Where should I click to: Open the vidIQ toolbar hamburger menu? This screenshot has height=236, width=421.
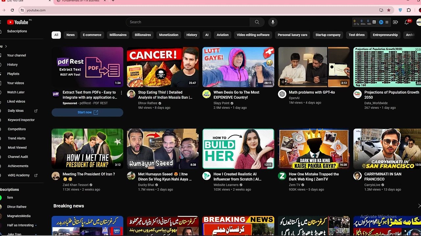click(387, 22)
